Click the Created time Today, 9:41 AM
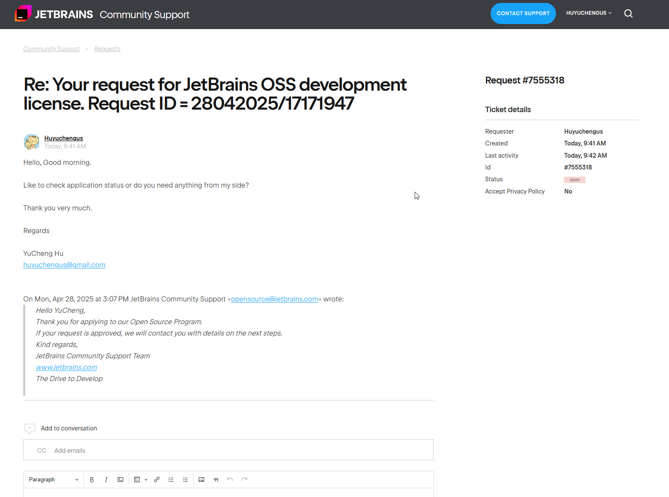The image size is (669, 497). pos(585,143)
